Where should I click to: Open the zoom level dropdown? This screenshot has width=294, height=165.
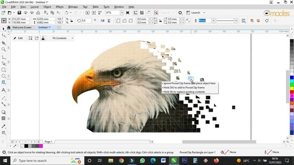click(x=122, y=13)
